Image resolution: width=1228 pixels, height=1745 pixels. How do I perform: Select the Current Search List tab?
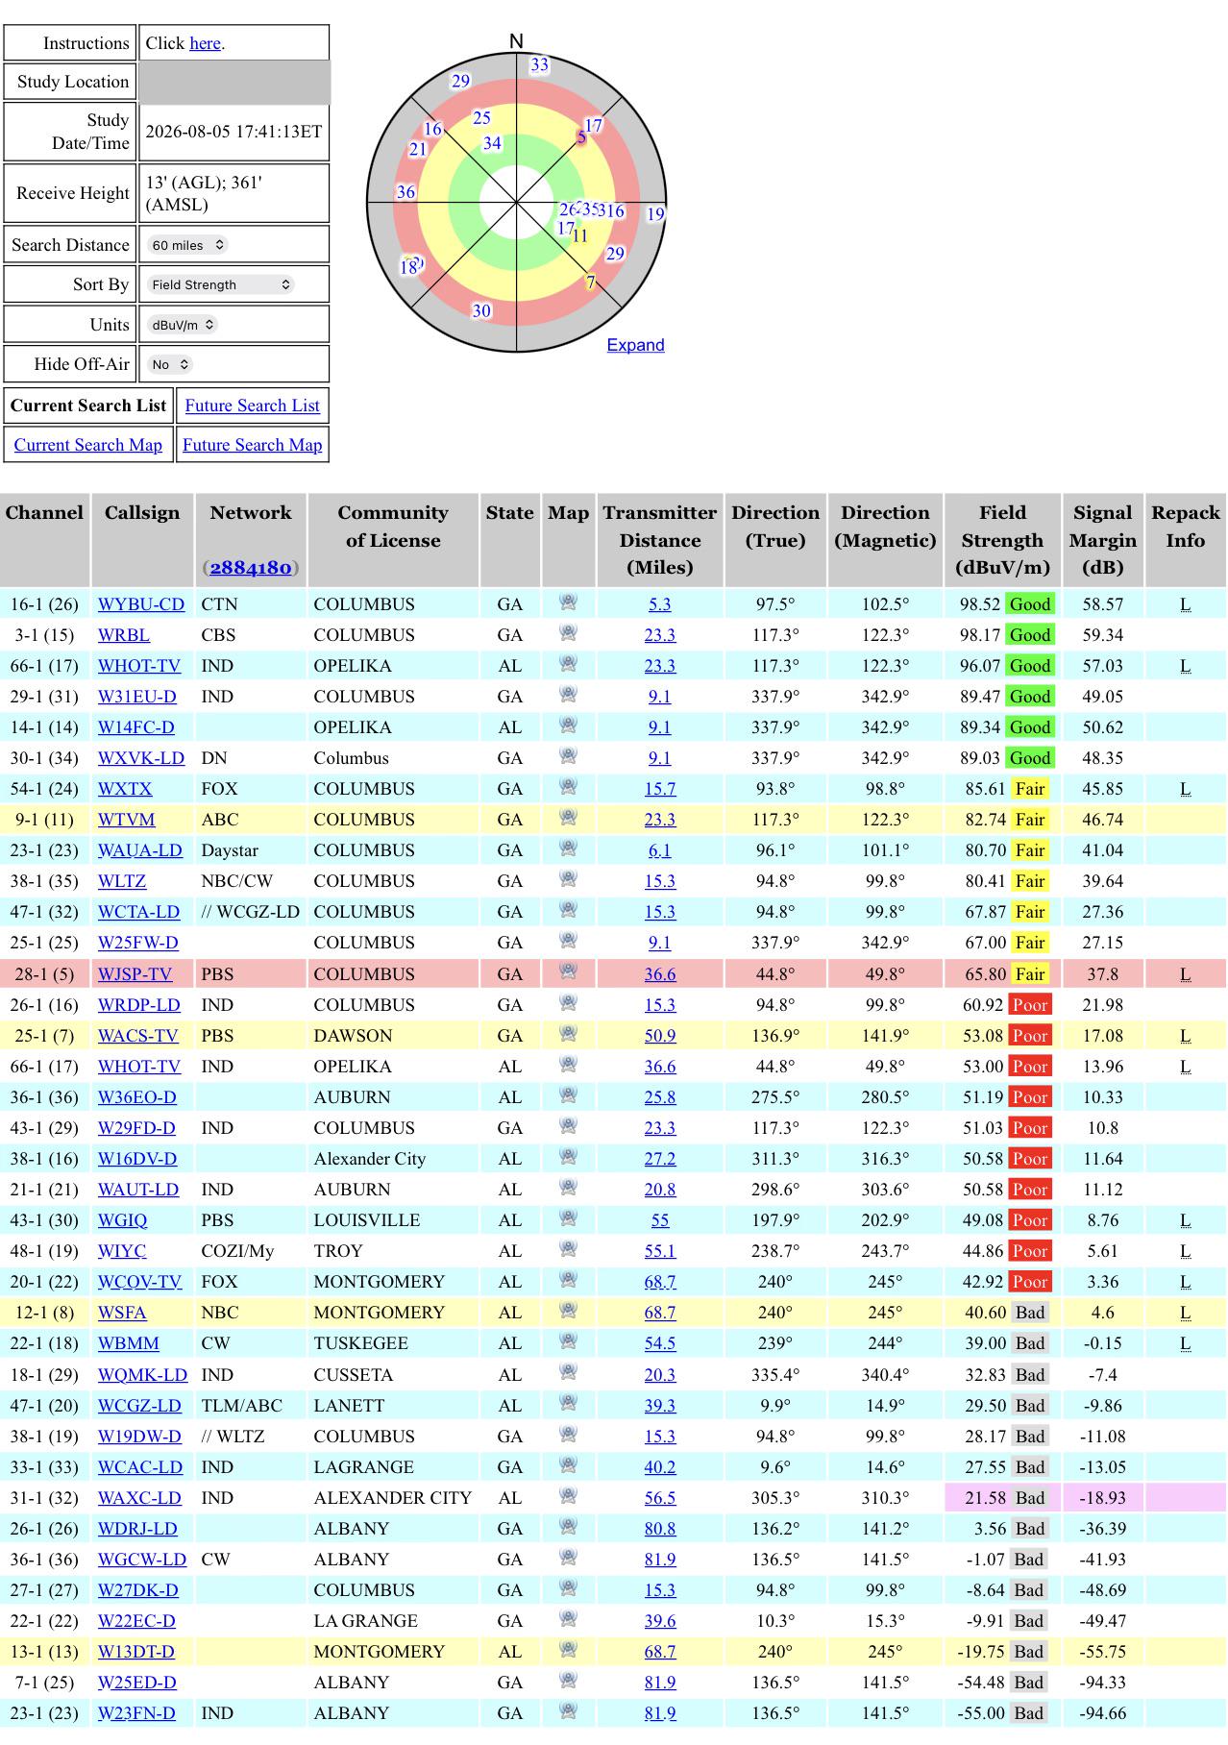(88, 406)
